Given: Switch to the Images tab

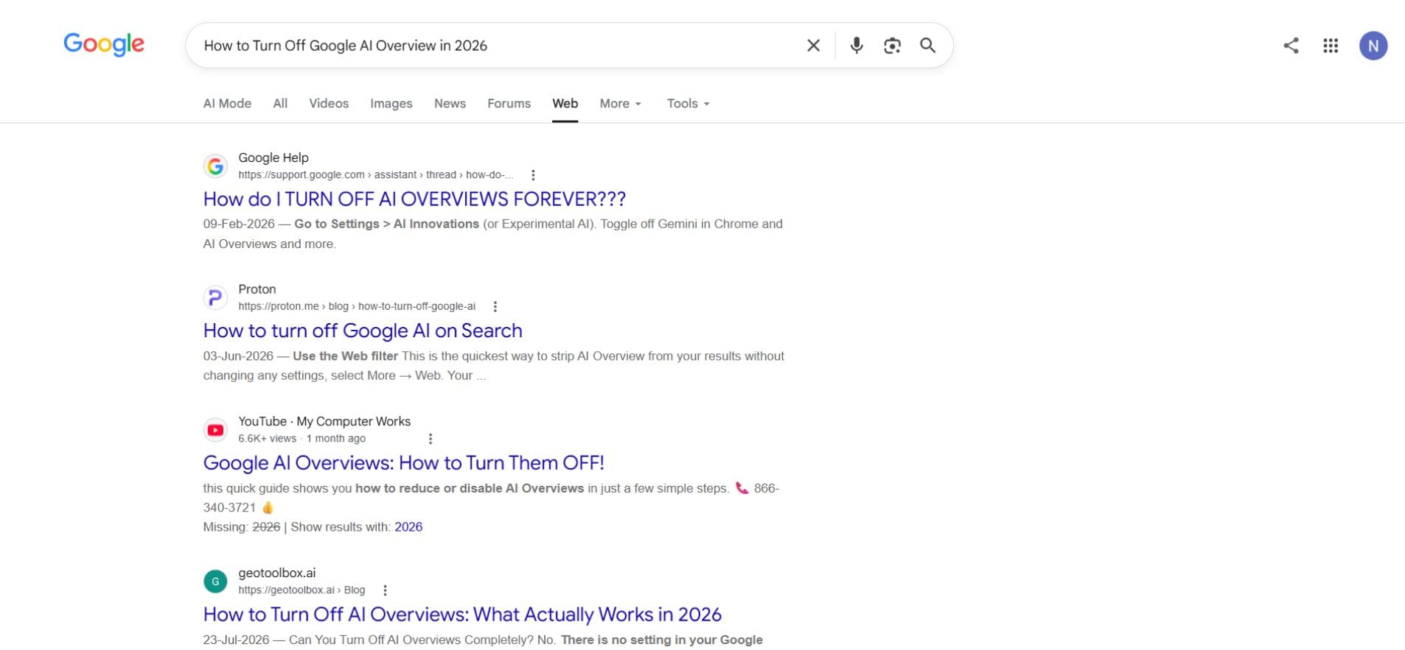Looking at the screenshot, I should 391,103.
